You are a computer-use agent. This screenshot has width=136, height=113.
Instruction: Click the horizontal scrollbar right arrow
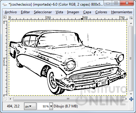(x=126, y=99)
